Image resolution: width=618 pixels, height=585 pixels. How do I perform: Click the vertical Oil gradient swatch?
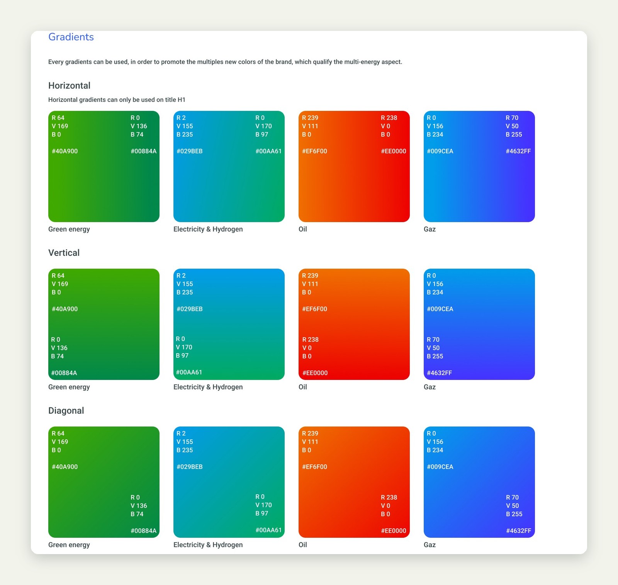354,324
